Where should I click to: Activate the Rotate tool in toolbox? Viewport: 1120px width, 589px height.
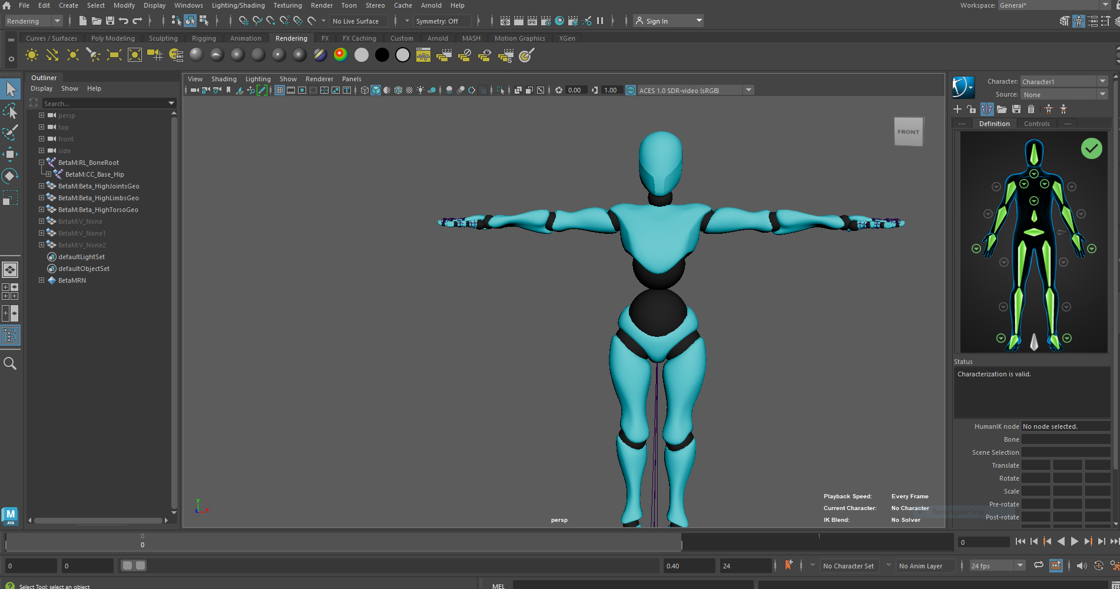point(10,176)
